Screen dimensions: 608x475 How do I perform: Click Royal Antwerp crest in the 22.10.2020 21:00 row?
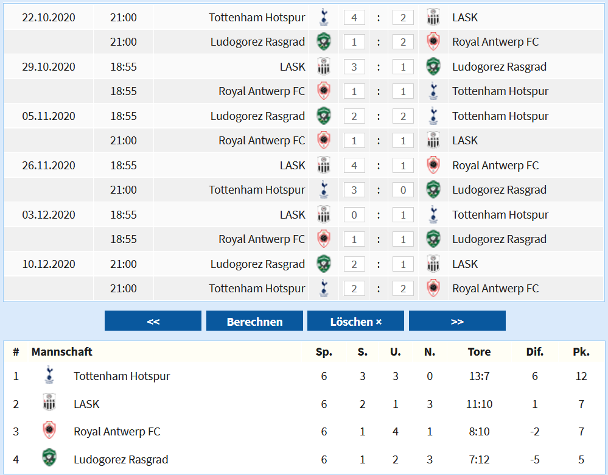[x=433, y=42]
